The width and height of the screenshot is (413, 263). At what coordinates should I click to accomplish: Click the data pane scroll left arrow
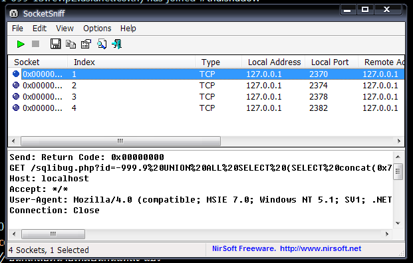(x=14, y=234)
